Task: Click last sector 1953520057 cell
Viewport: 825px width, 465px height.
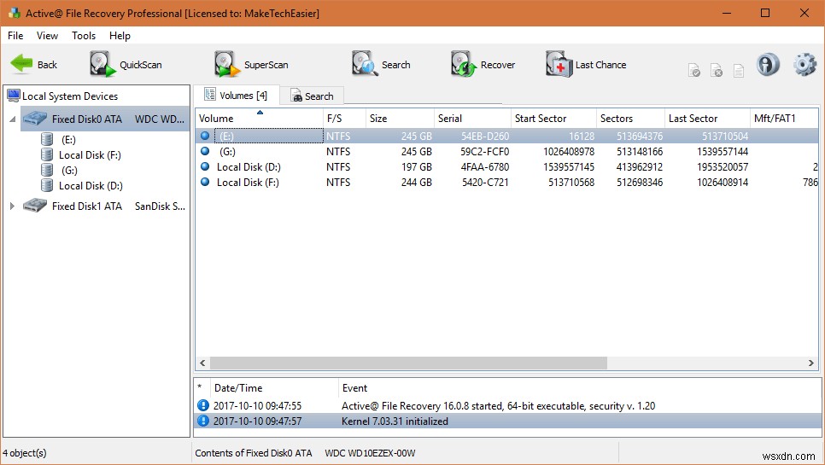Action: point(723,166)
